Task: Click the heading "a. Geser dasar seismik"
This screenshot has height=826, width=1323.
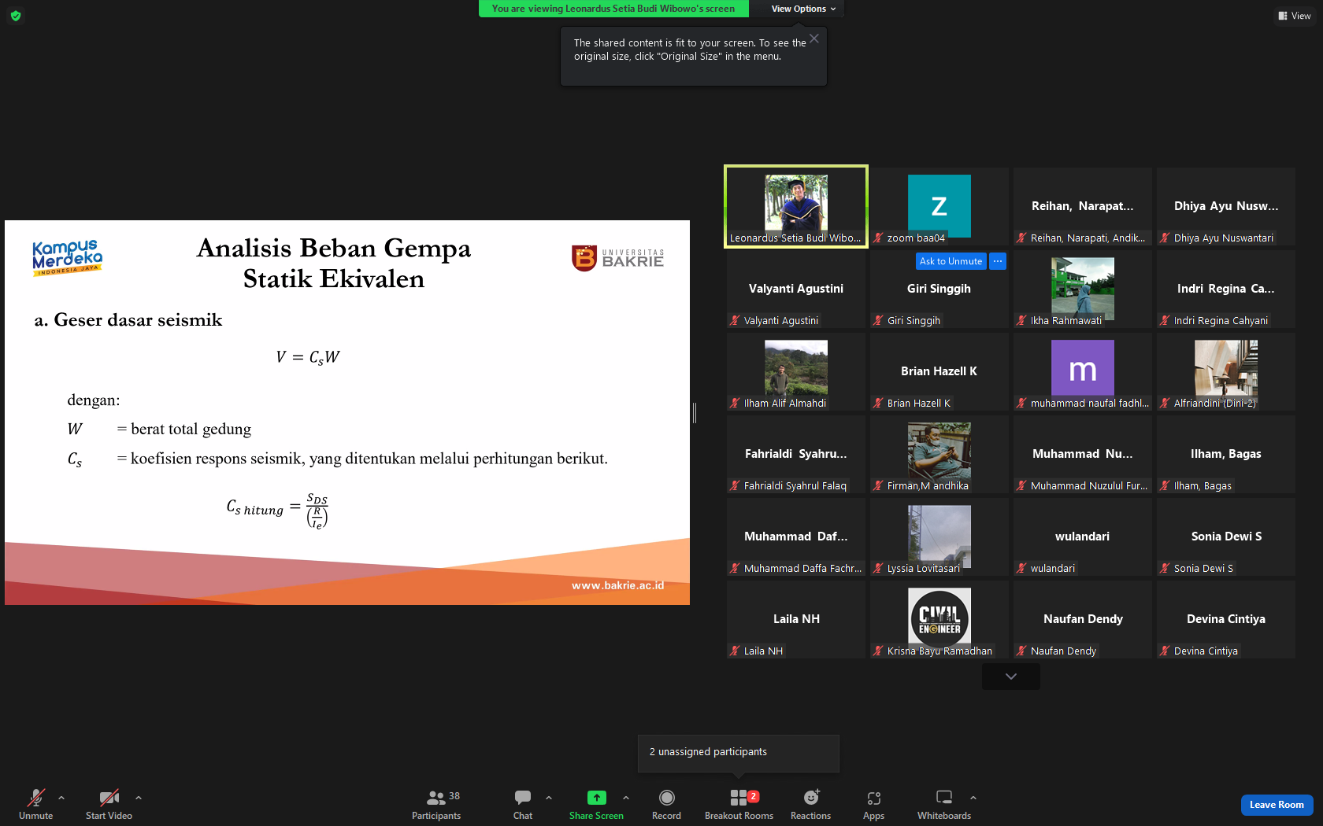Action: pos(128,320)
